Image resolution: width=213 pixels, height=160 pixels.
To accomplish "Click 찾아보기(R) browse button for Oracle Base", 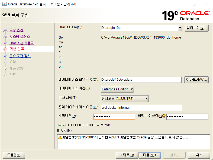I will [x=196, y=28].
